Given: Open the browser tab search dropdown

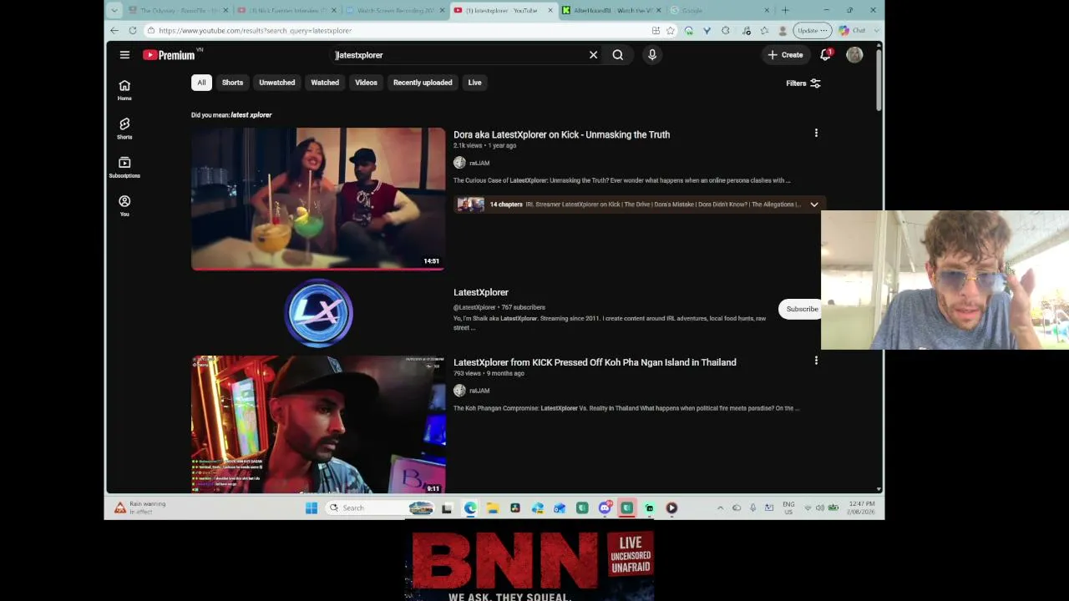Looking at the screenshot, I should (114, 10).
